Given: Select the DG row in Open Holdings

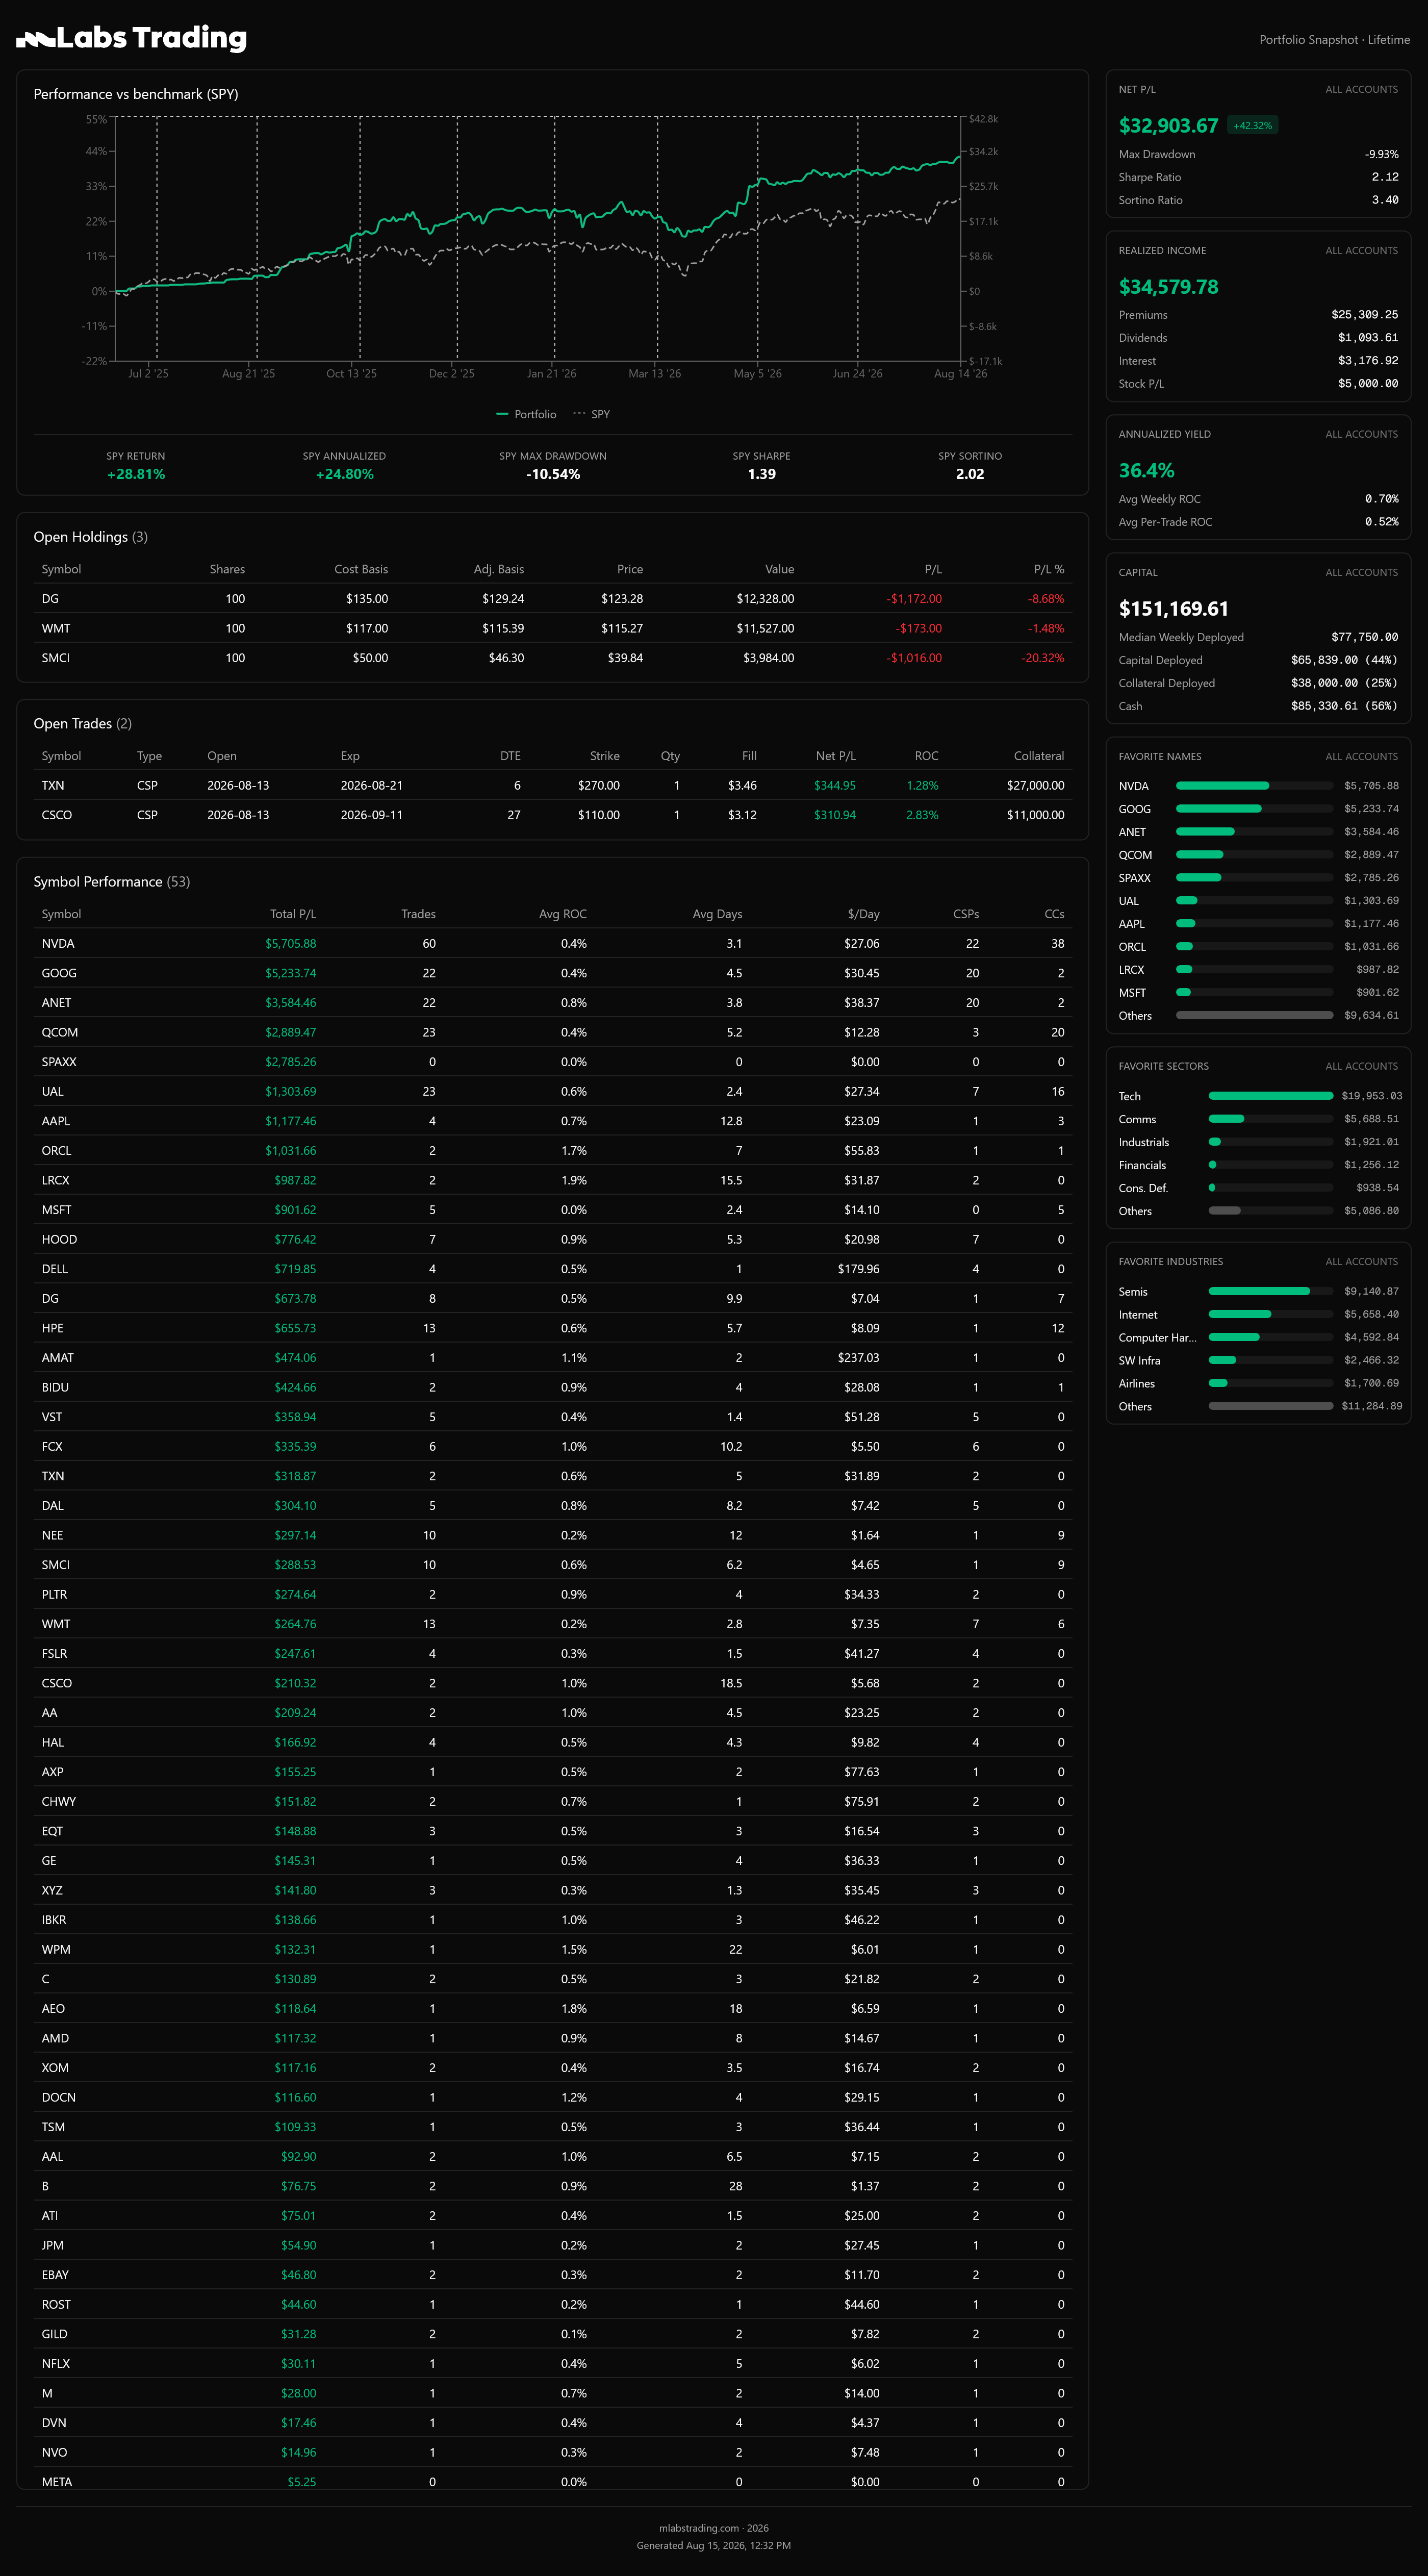Looking at the screenshot, I should [552, 599].
